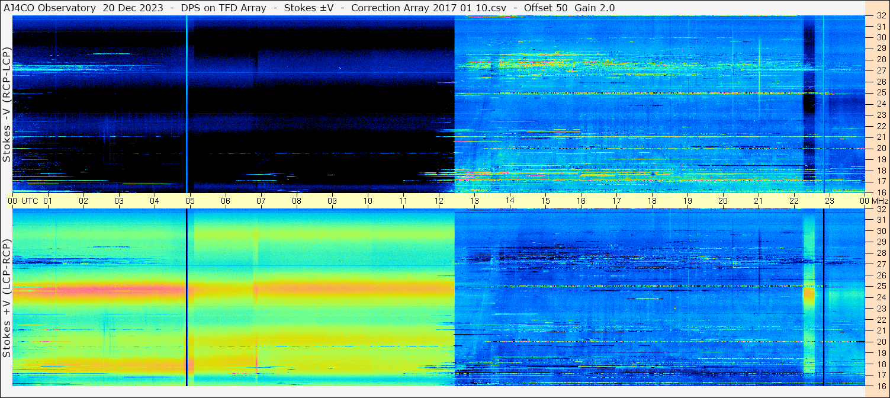
Task: Select the 16 hour tick on time axis
Action: [x=581, y=201]
